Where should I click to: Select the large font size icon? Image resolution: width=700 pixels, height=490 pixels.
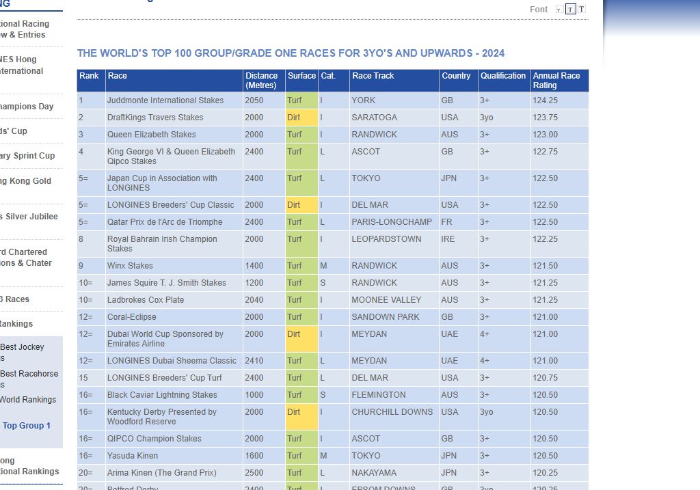(x=582, y=9)
